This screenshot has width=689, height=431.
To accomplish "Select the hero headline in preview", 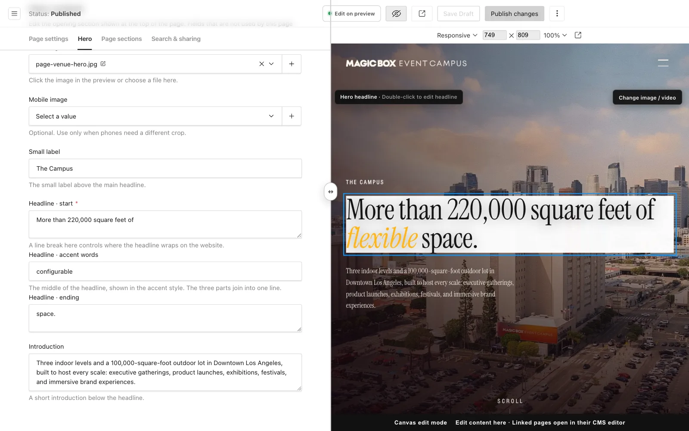I will click(x=510, y=224).
